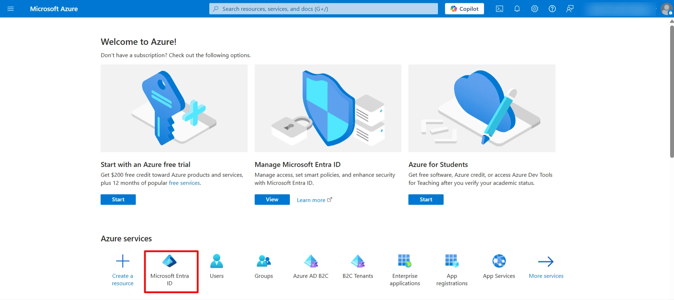
Task: Click the Azure for Students heading
Action: coord(438,165)
